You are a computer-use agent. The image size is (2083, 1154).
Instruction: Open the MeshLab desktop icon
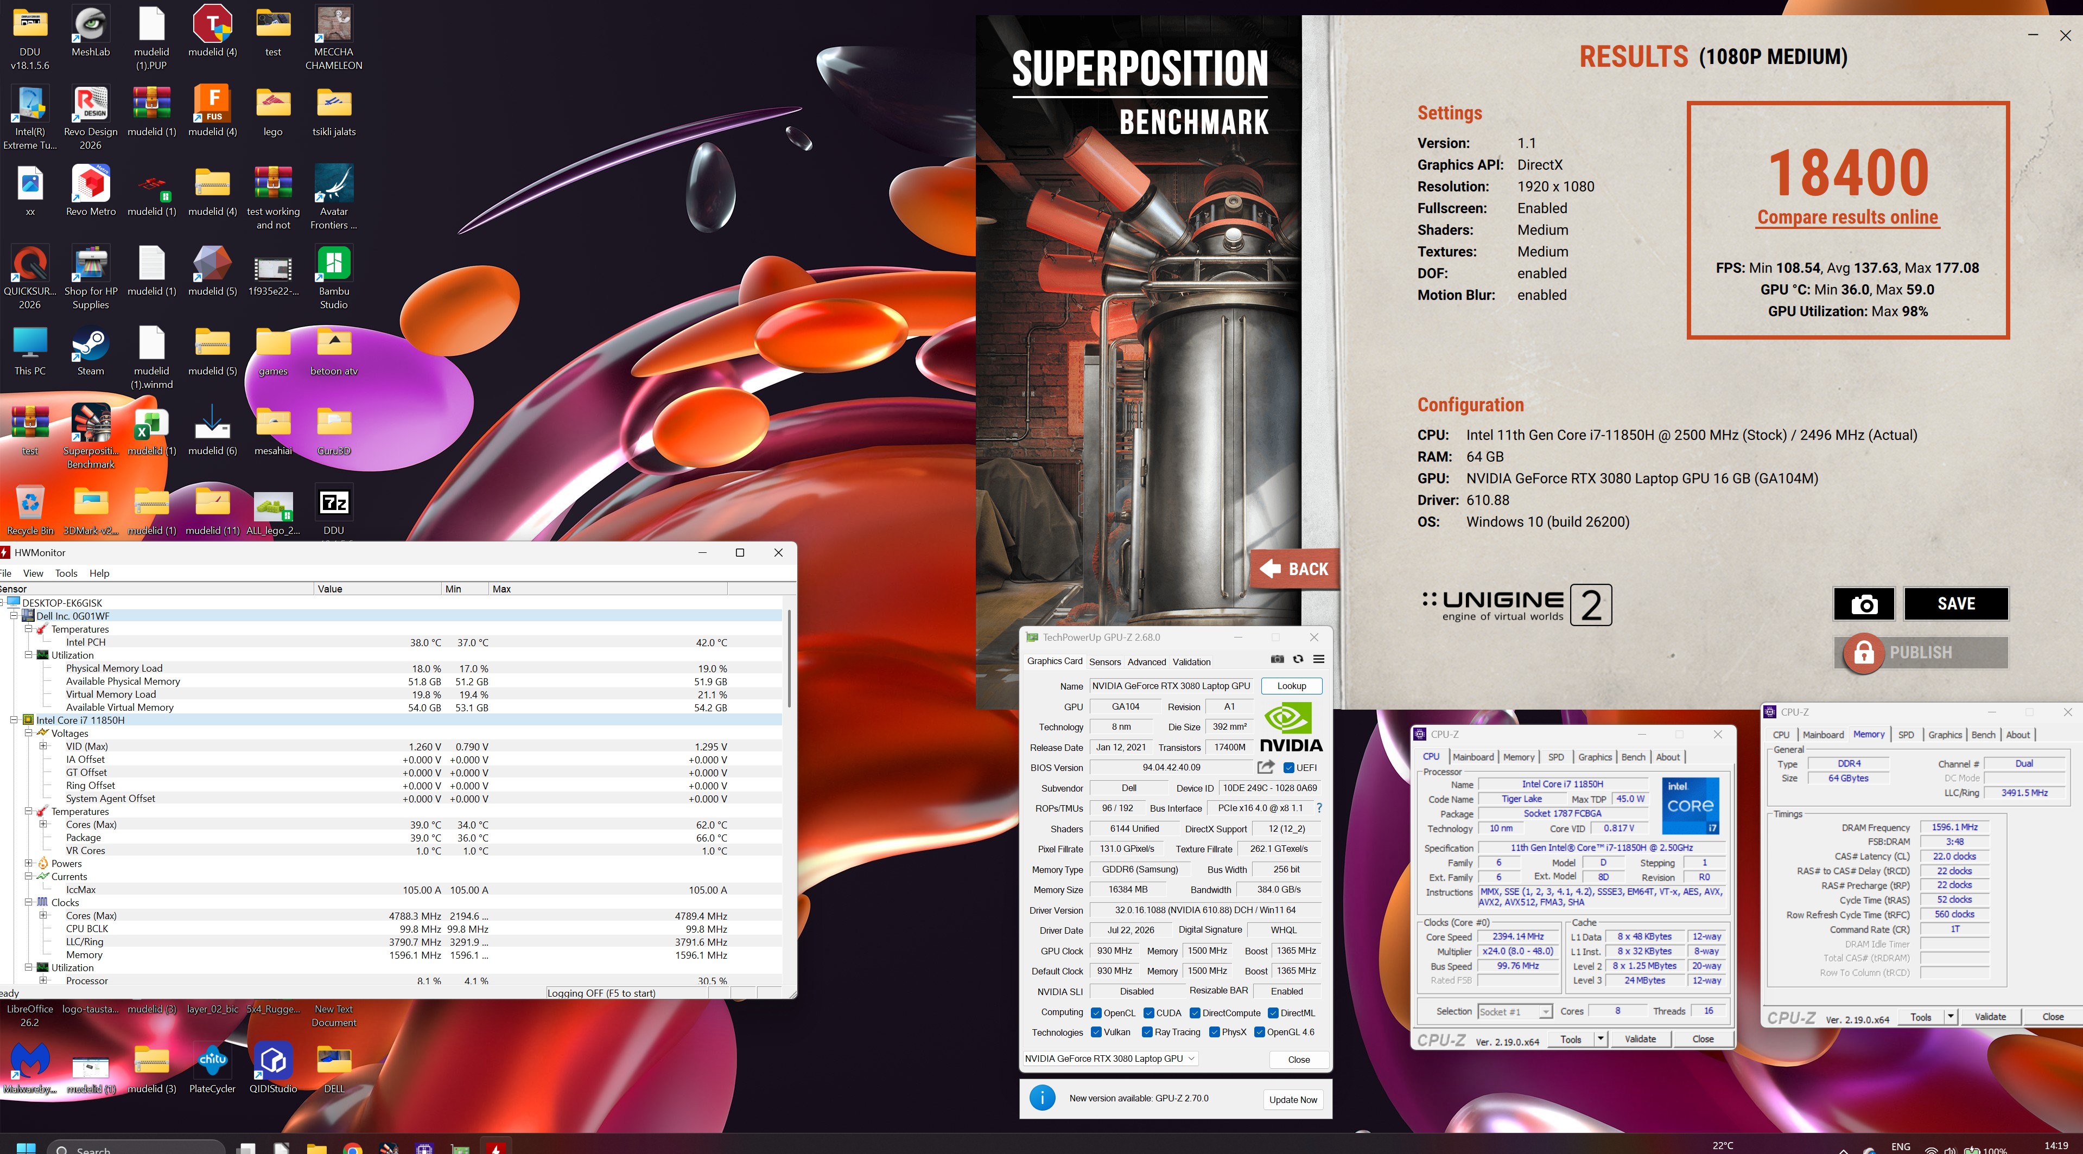(91, 33)
